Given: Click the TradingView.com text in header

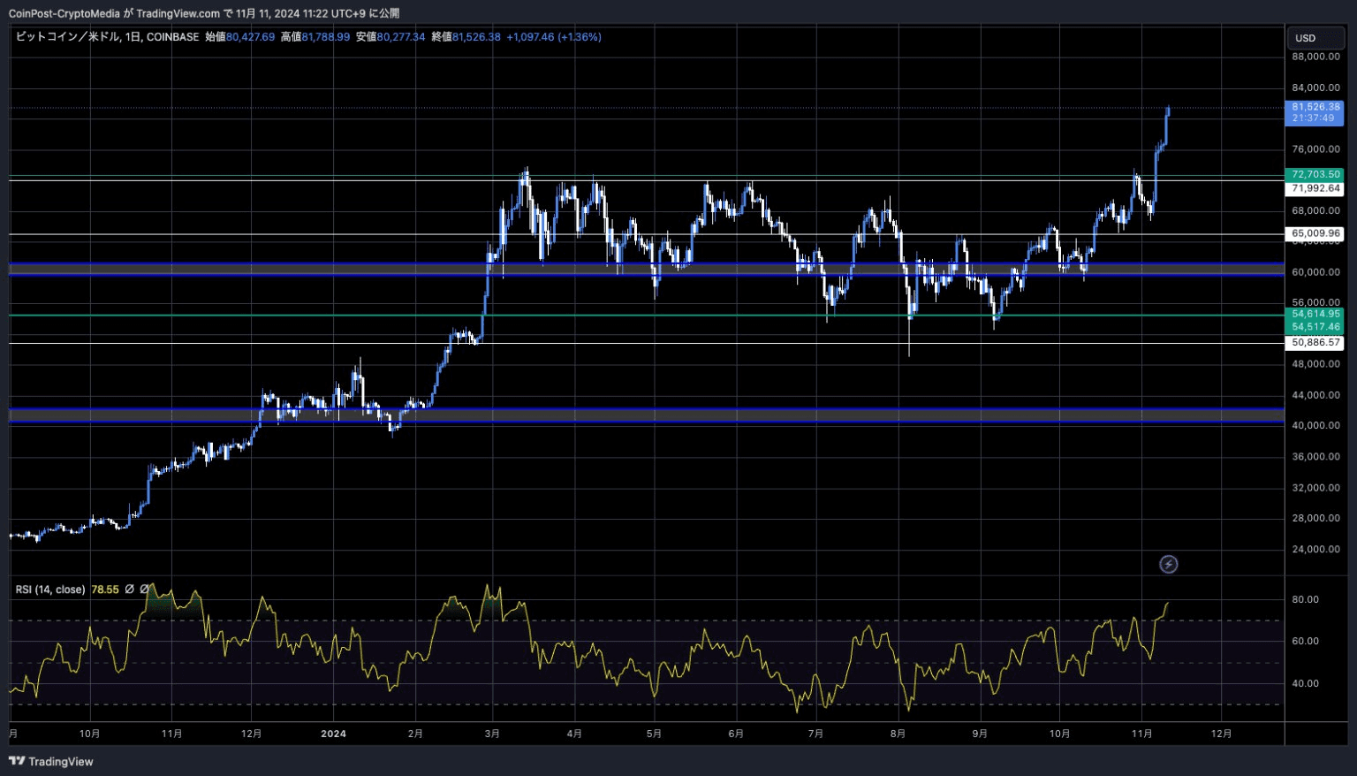Looking at the screenshot, I should (x=178, y=13).
